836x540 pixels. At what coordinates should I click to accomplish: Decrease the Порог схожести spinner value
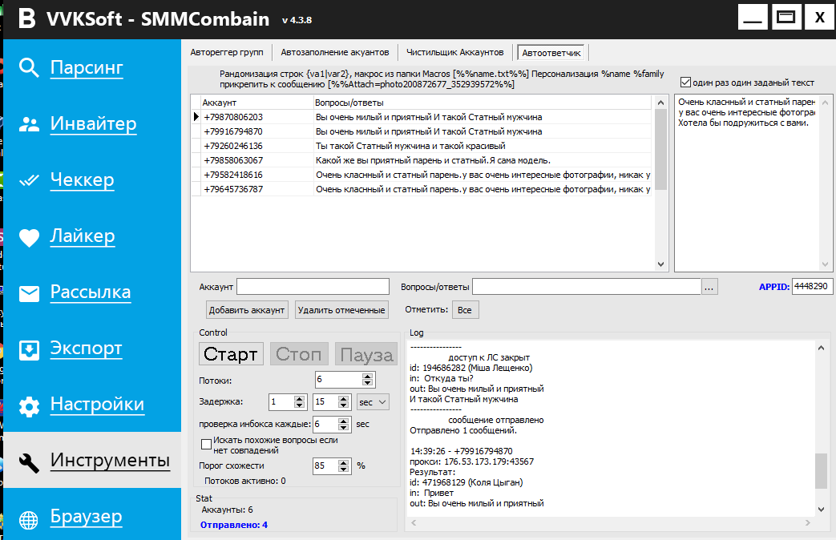point(345,469)
